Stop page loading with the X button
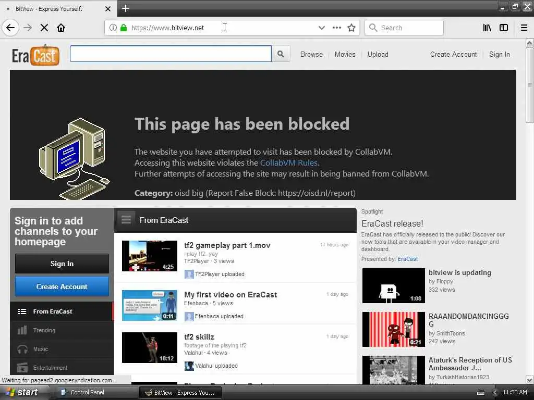The image size is (534, 400). pos(44,28)
